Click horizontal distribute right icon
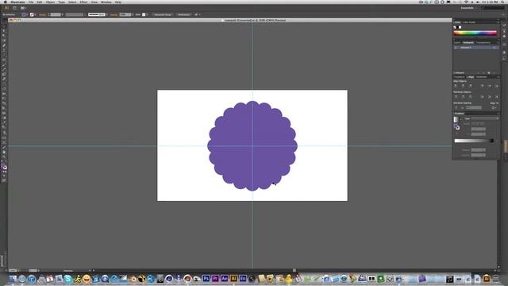The height and width of the screenshot is (286, 508). [497, 97]
